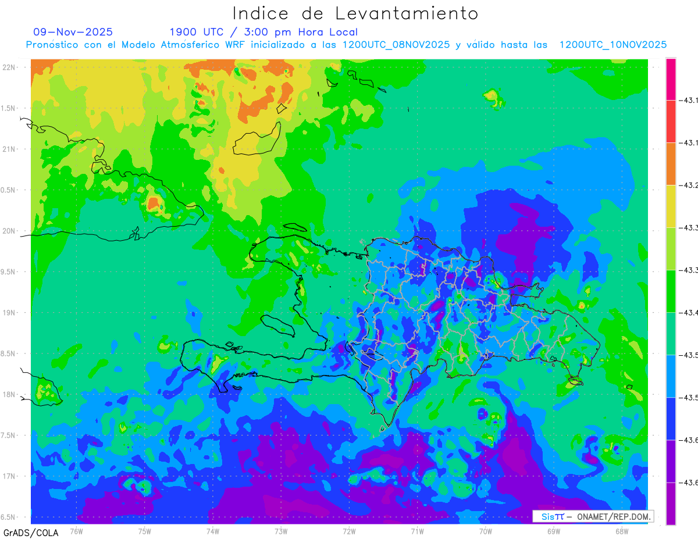Click latitude label '17N'

click(9, 476)
